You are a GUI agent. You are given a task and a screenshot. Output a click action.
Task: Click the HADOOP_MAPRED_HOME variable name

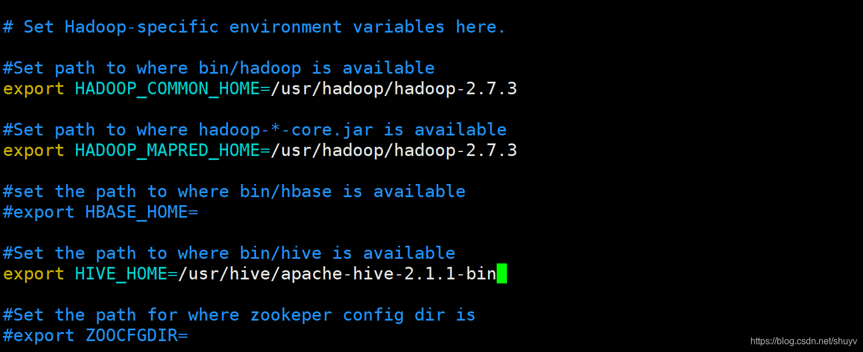pos(167,150)
